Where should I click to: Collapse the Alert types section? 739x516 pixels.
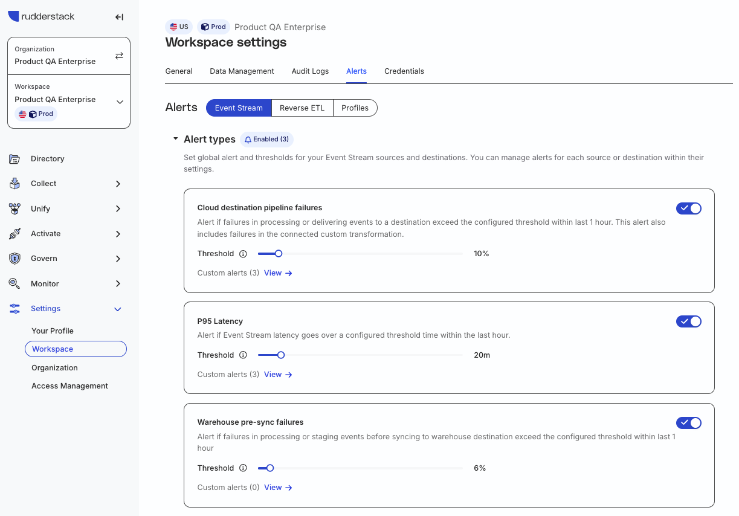point(175,139)
